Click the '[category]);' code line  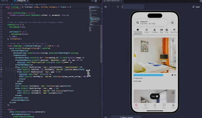point(15,39)
